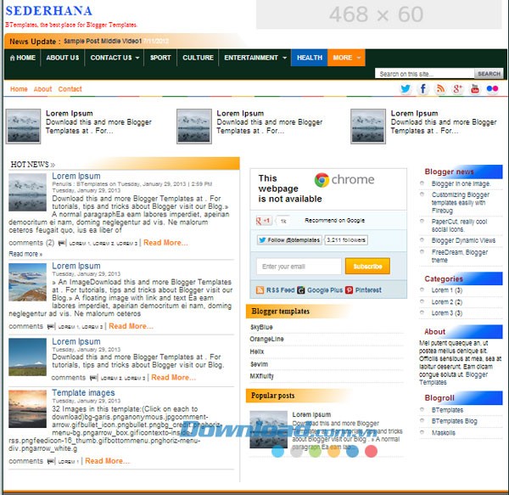Click the Enter your email field
Viewport: 509px width, 495px height.
pos(297,267)
